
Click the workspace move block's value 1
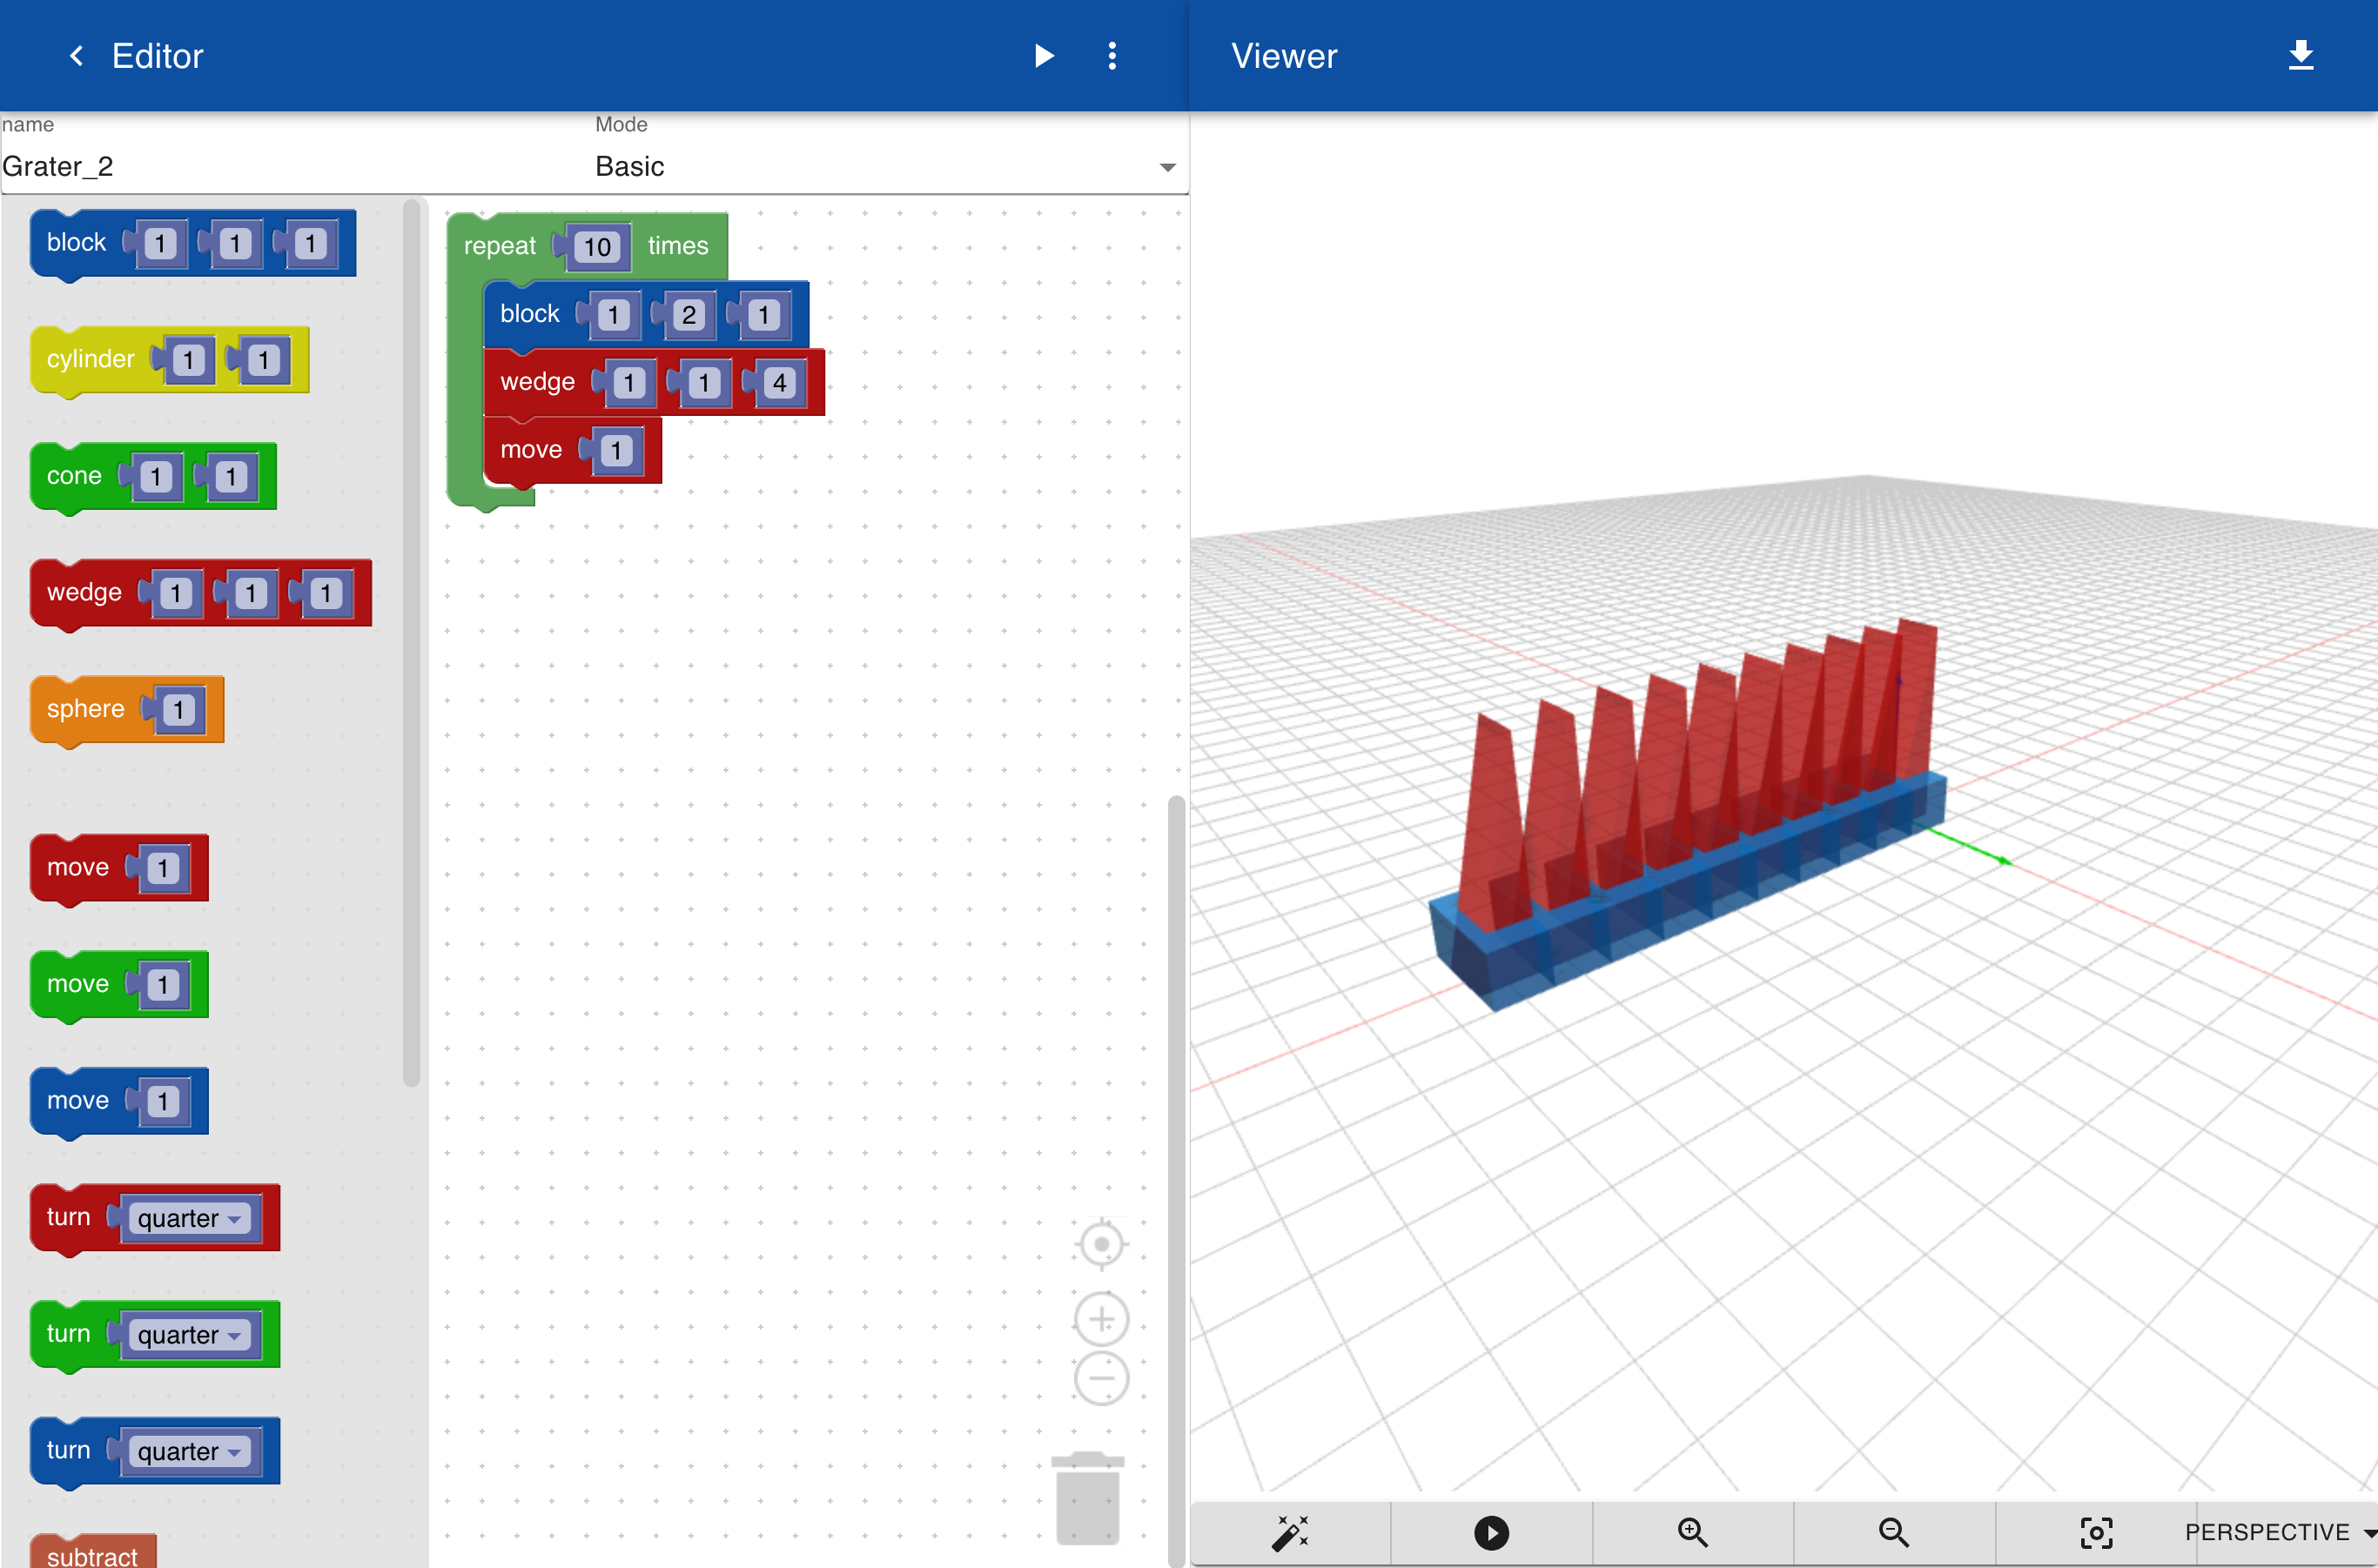pos(616,451)
